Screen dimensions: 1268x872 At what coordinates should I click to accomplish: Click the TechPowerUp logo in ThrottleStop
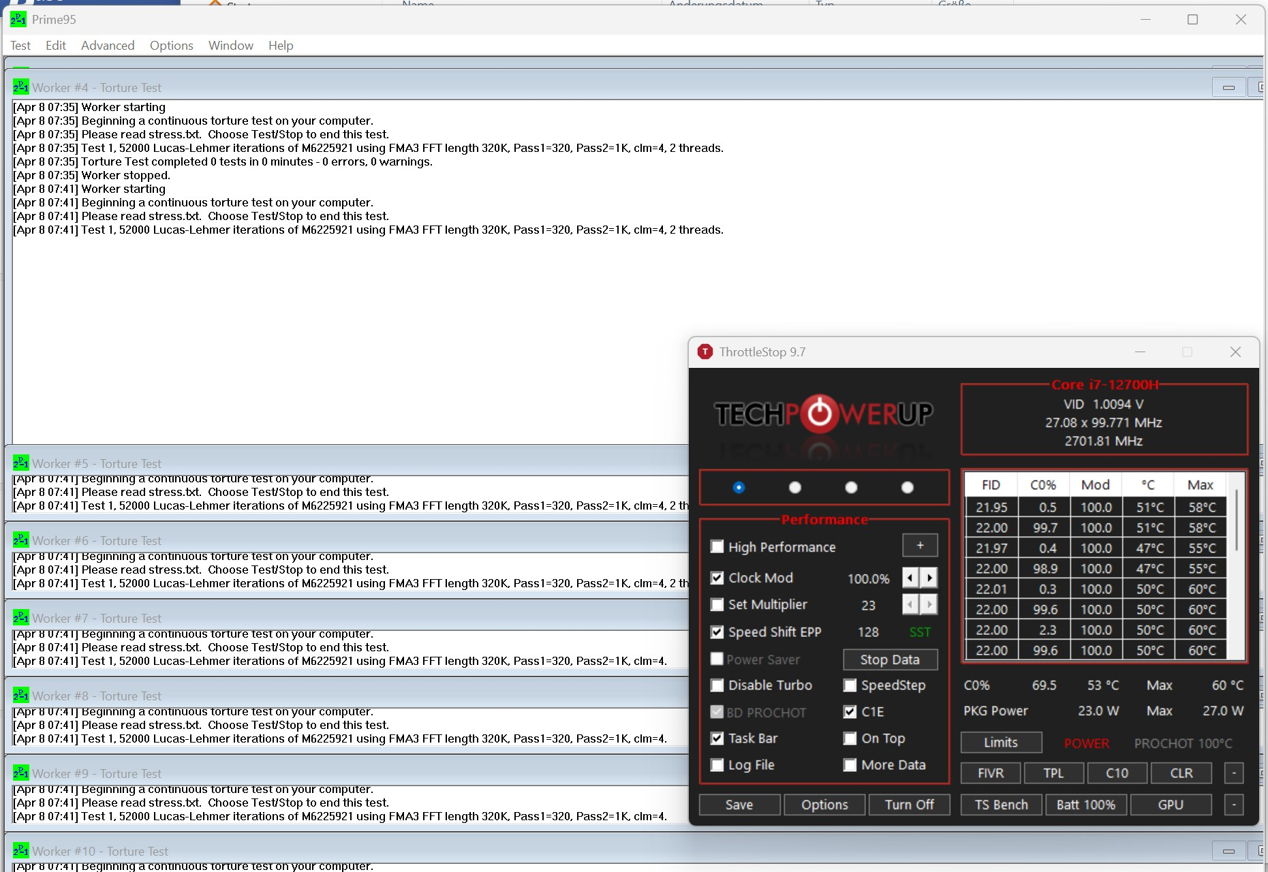click(x=823, y=414)
